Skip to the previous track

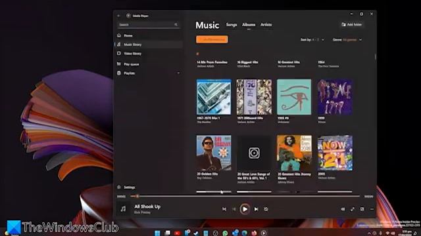(x=234, y=209)
